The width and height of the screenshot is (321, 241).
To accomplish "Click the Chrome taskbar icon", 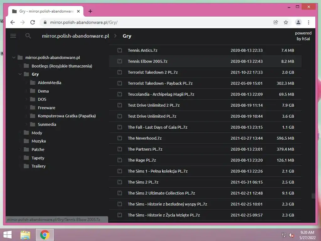I will [x=45, y=235].
